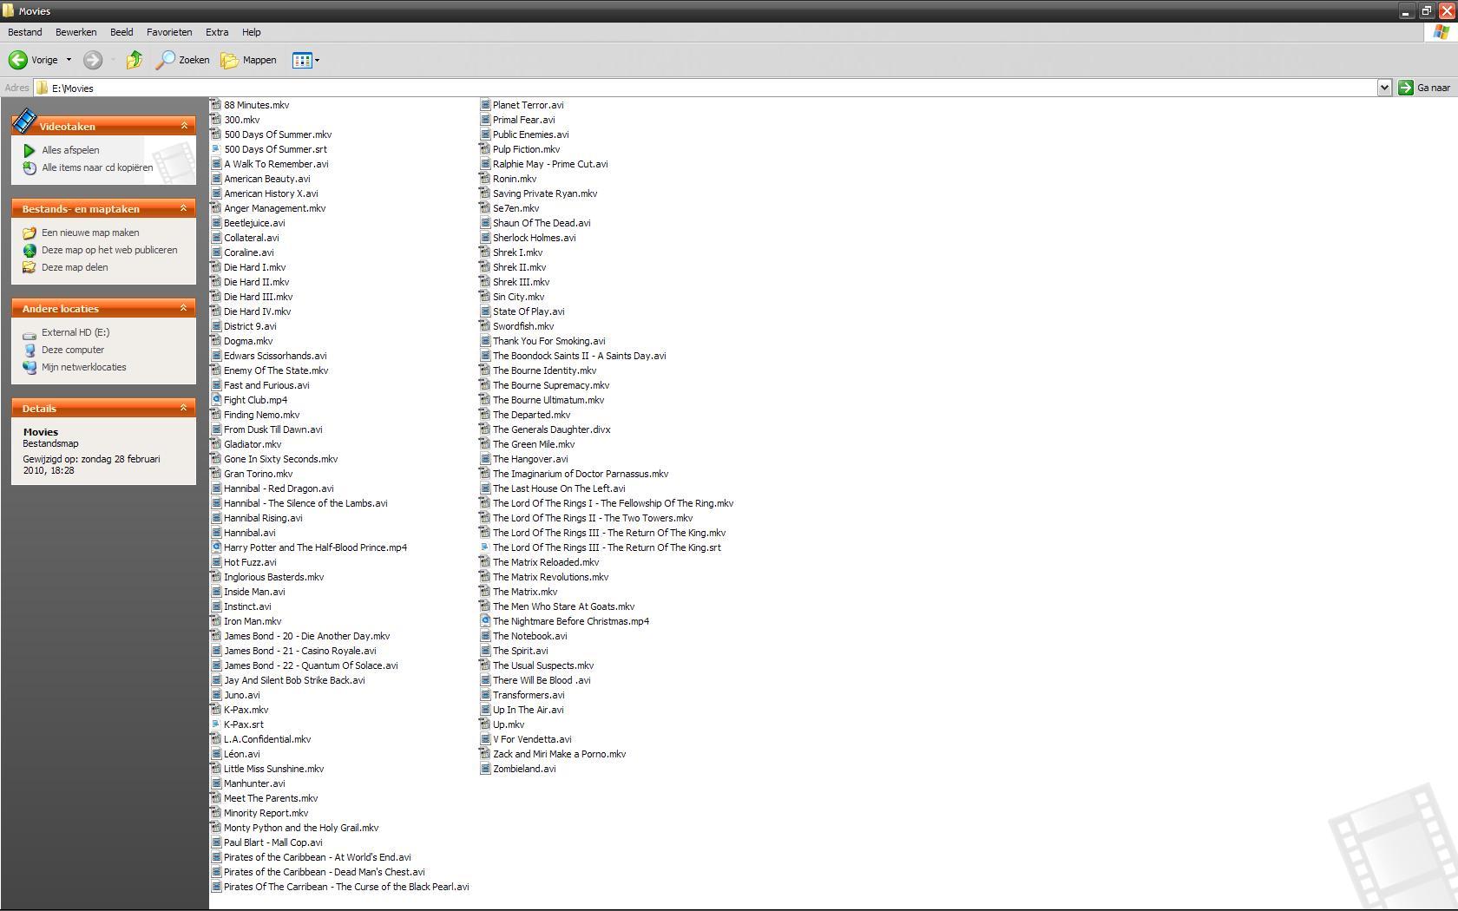Open the Help menu
Screen dimensions: 1458x911
[x=252, y=32]
